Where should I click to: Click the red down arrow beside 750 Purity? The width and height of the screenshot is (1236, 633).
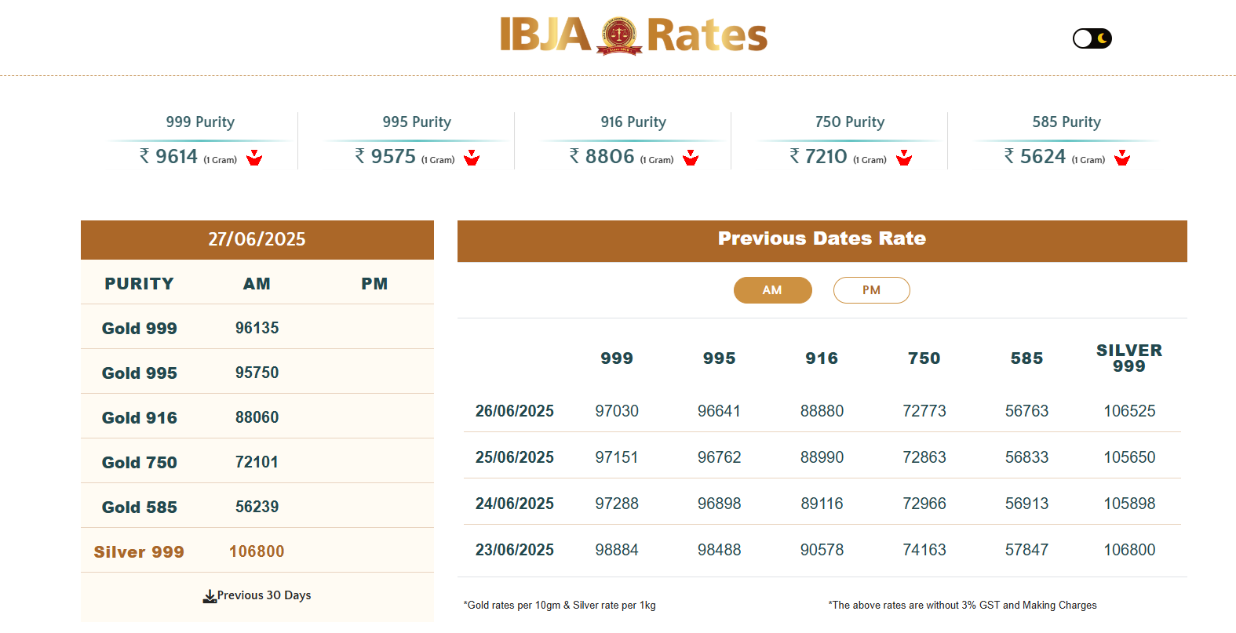(904, 158)
